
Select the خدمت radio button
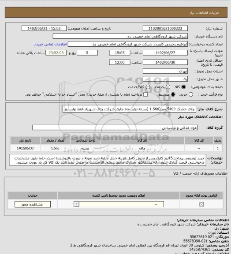tap(168, 87)
